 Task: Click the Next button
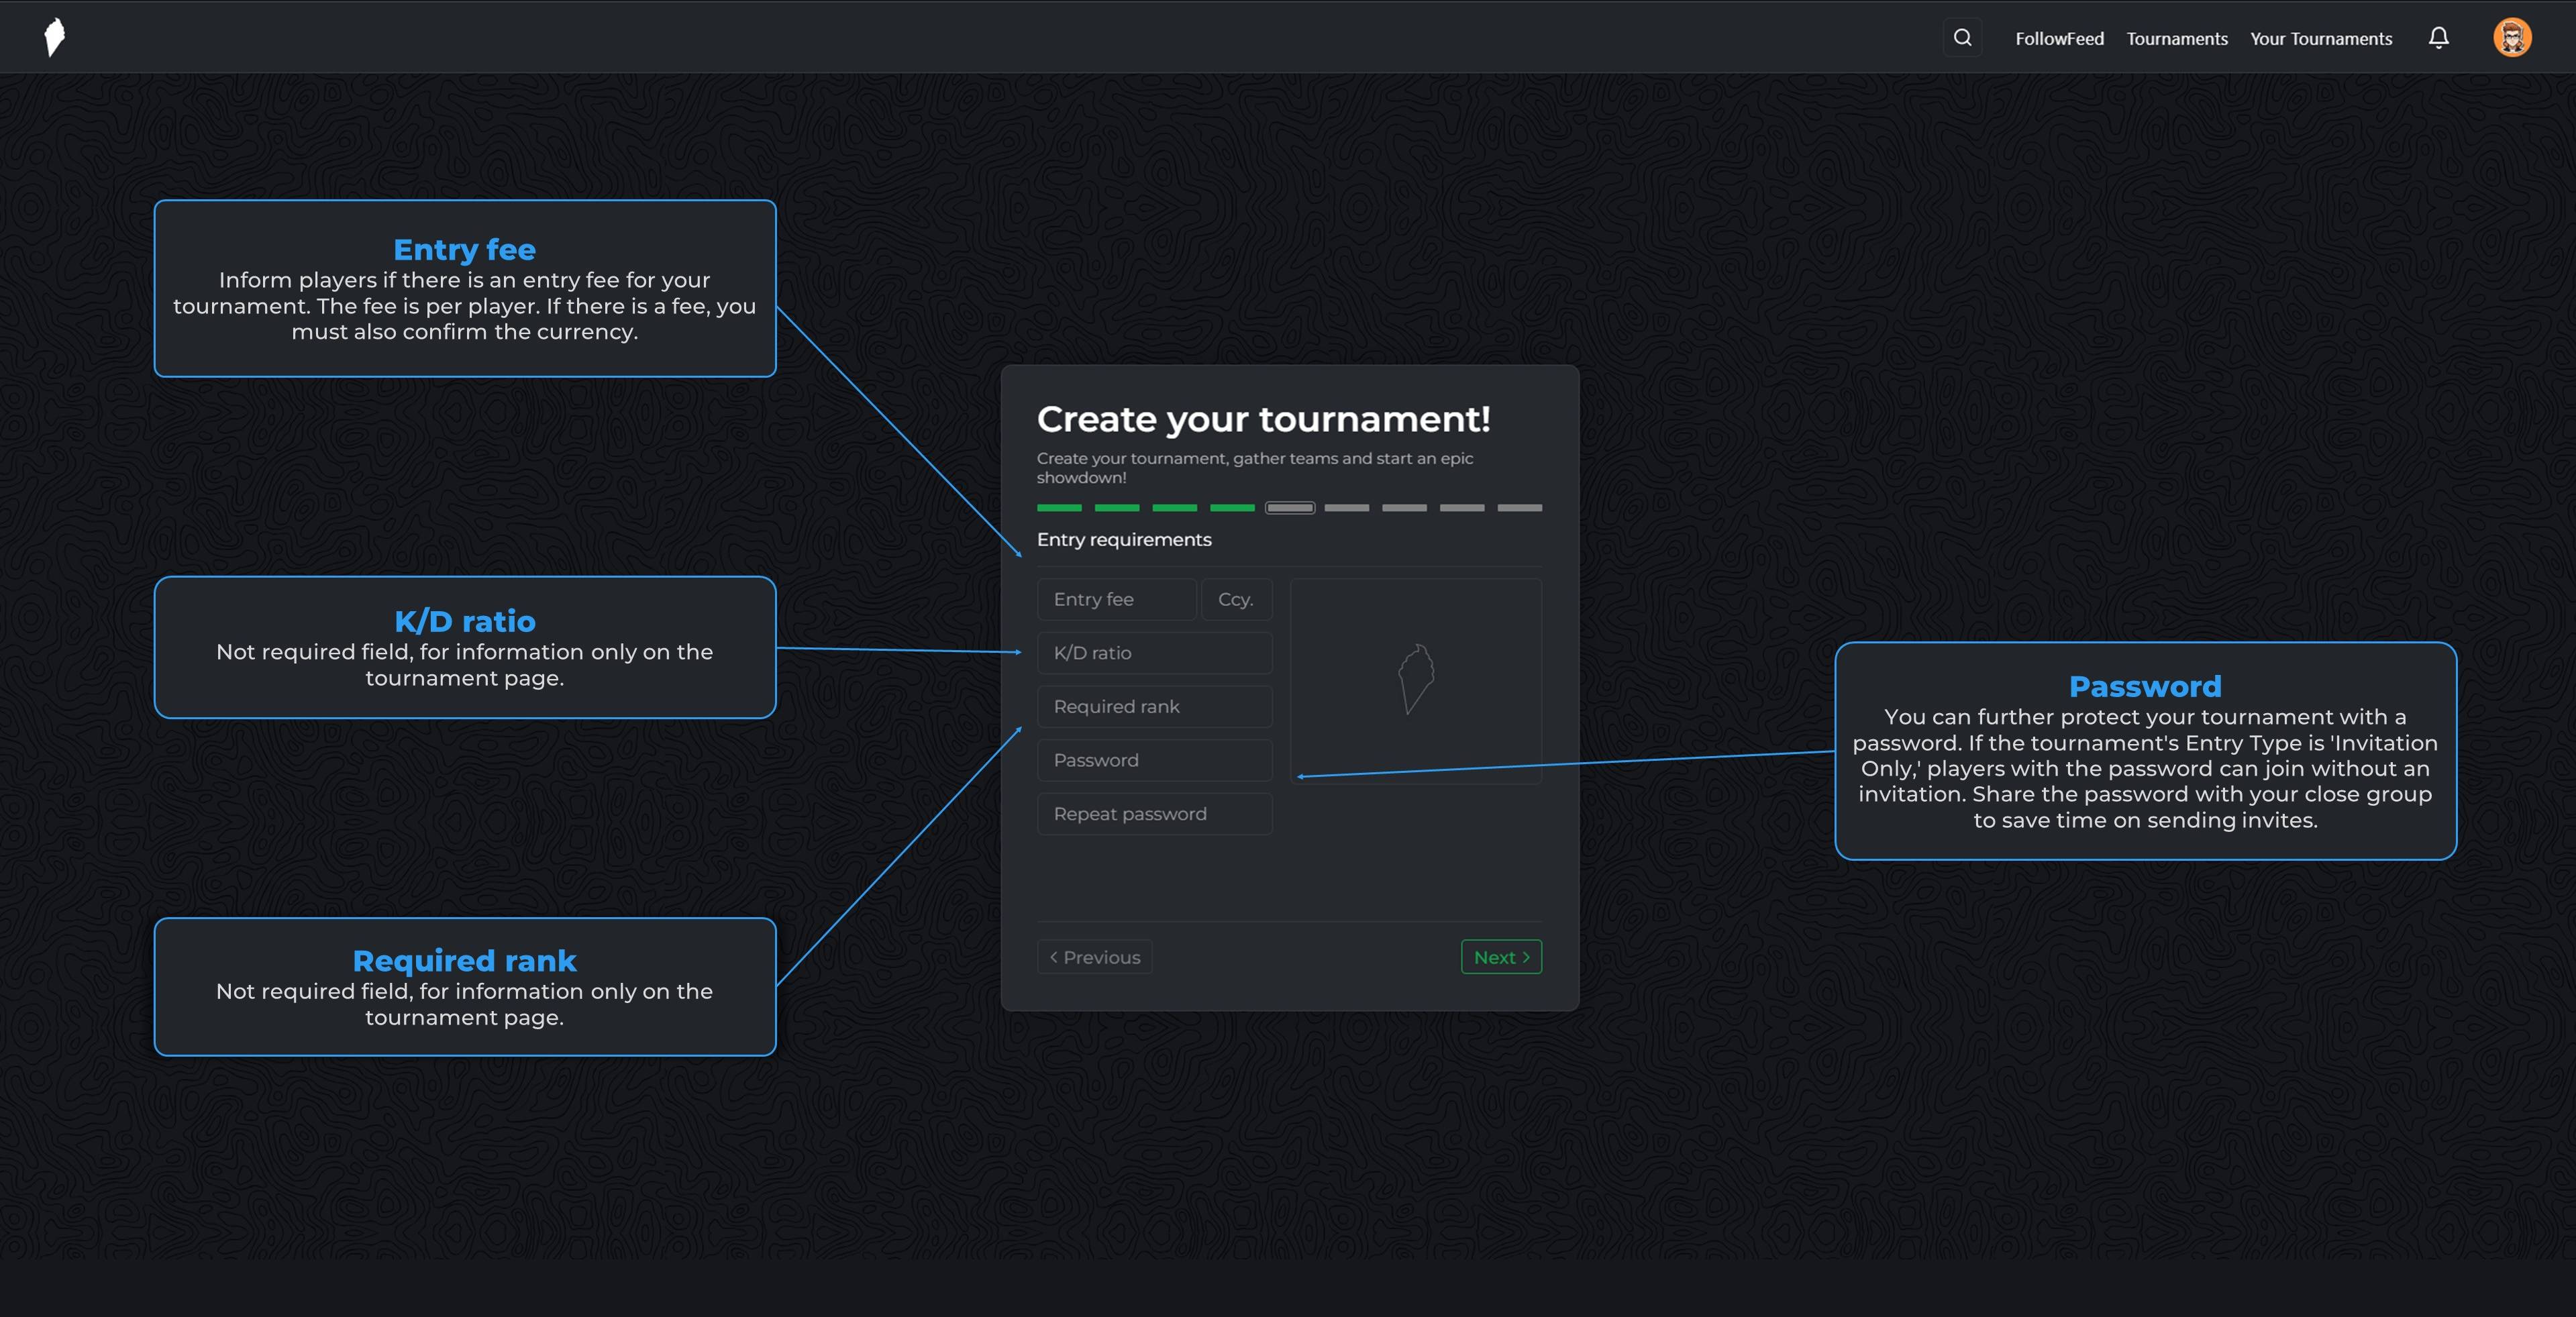pos(1500,957)
